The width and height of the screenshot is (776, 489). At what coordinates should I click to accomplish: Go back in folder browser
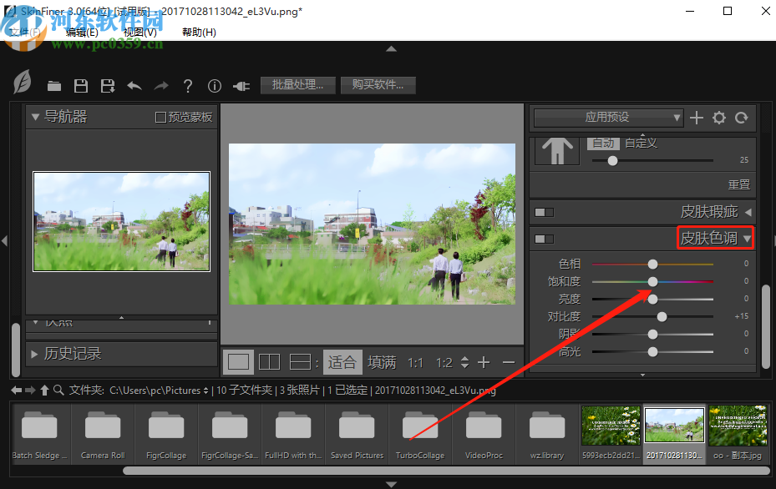point(17,390)
